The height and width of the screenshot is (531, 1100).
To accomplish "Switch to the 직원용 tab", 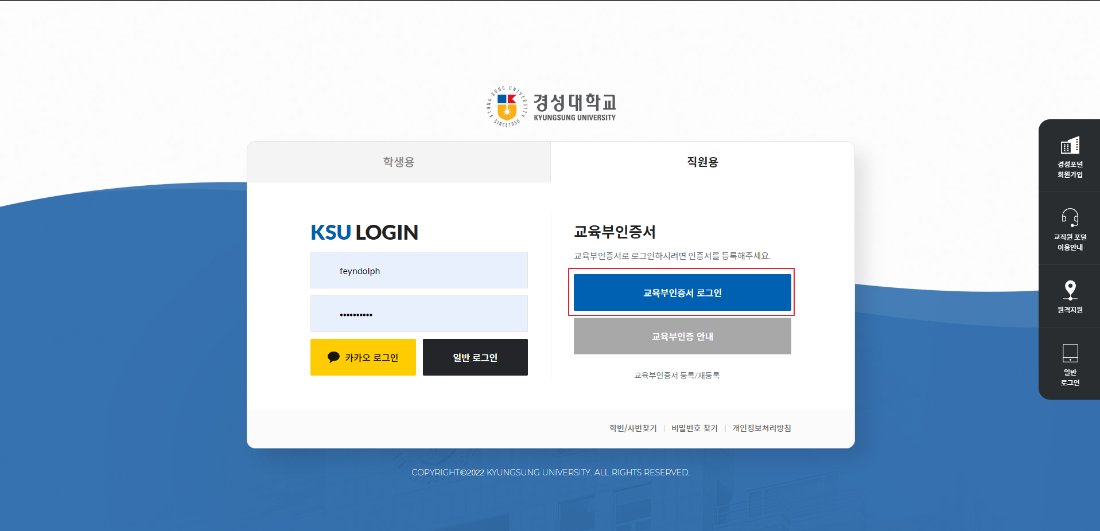I will pyautogui.click(x=702, y=162).
